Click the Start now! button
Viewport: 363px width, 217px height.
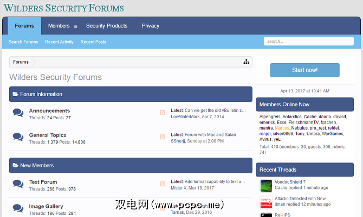[304, 70]
